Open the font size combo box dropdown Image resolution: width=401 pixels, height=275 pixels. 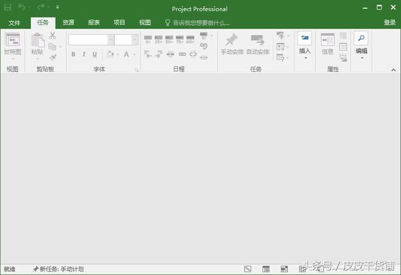135,39
